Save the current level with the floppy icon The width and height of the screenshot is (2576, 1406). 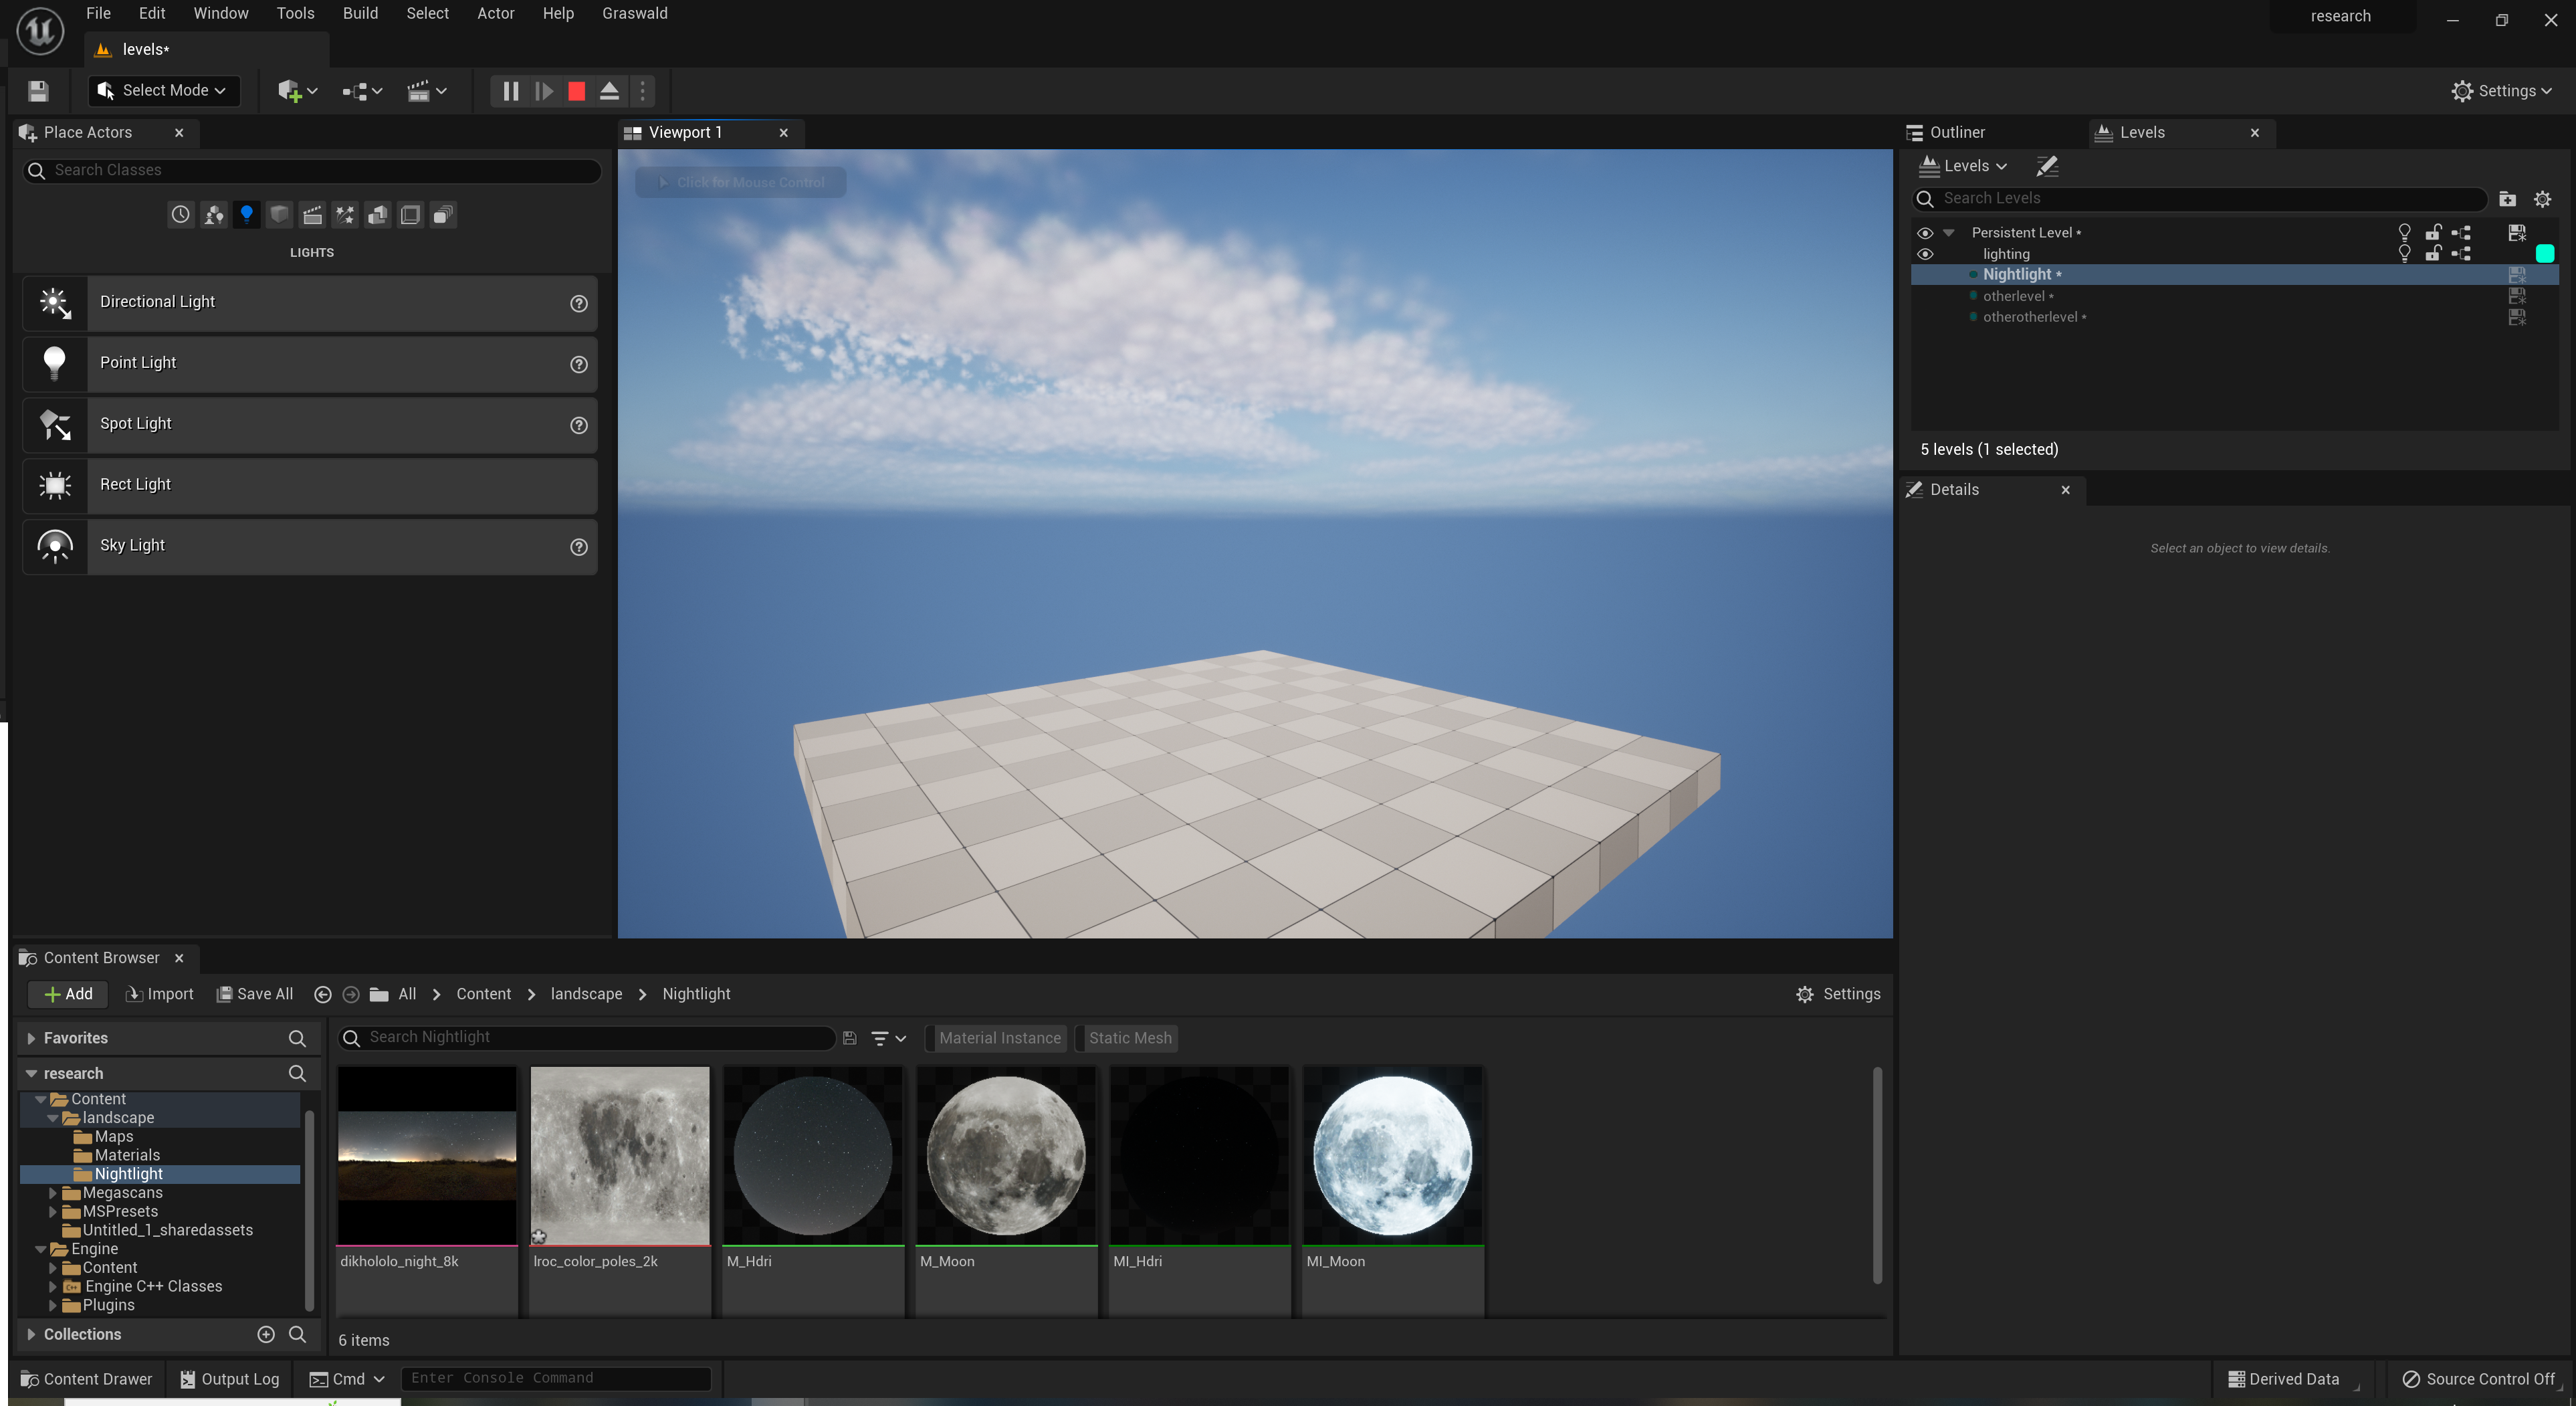pyautogui.click(x=38, y=91)
